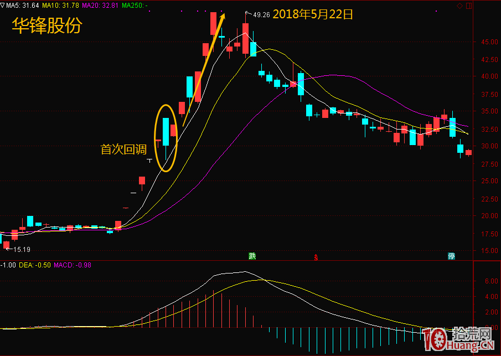Click the 25.00 price axis label
This screenshot has width=501, height=356.
[x=489, y=181]
